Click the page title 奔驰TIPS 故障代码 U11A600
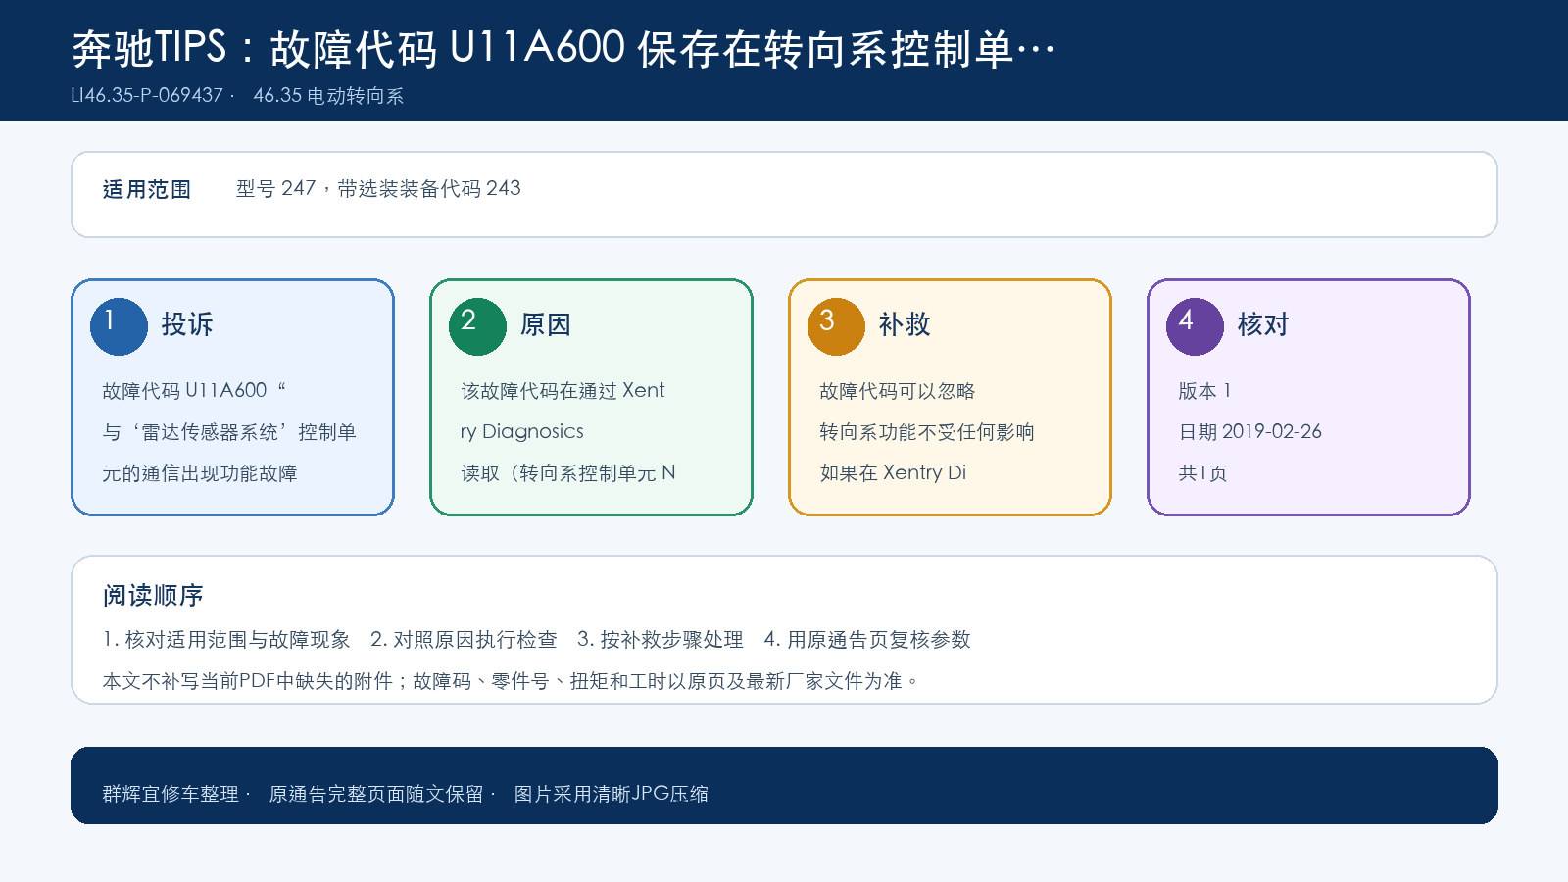Viewport: 1568px width, 882px height. (x=563, y=49)
